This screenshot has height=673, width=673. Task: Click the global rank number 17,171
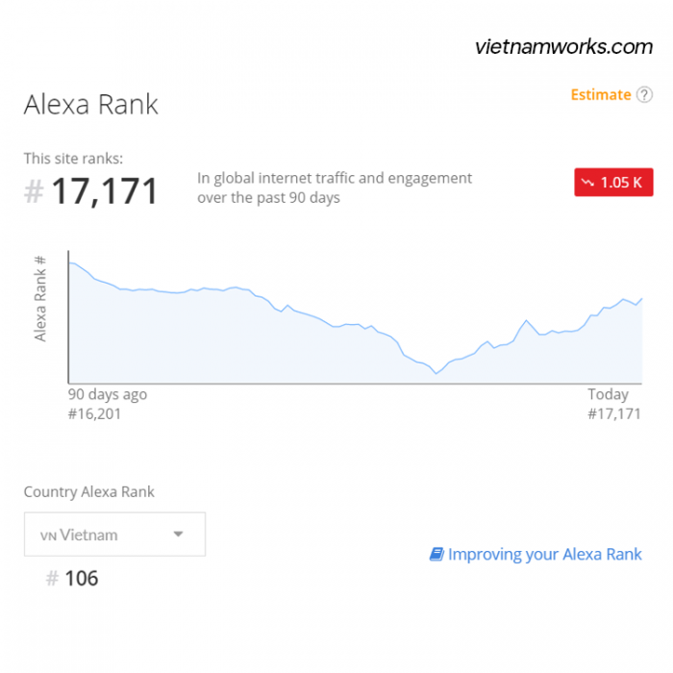click(104, 191)
